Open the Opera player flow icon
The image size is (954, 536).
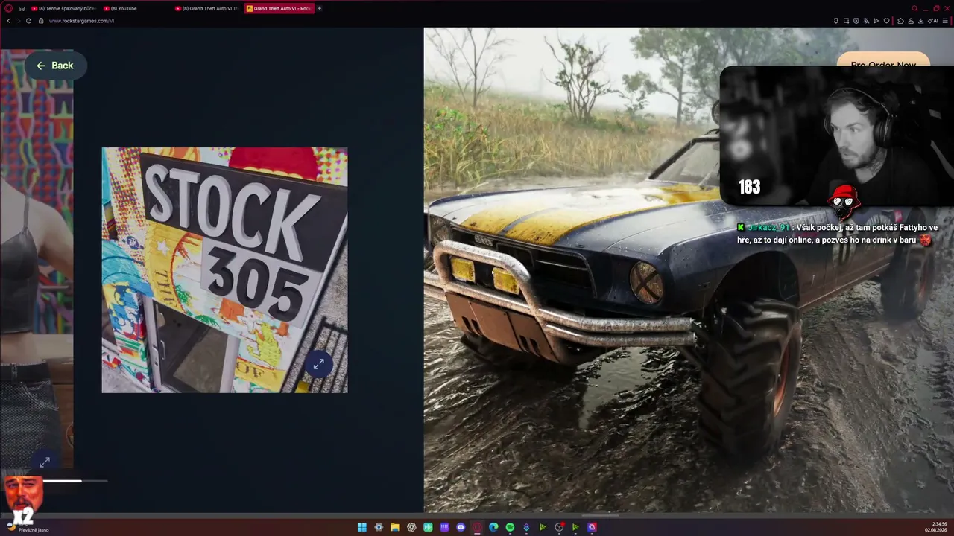tap(876, 21)
